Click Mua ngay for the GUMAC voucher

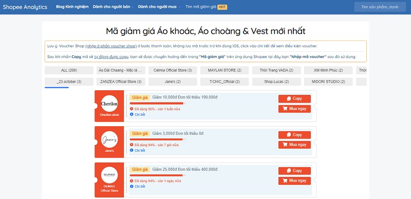[294, 181]
